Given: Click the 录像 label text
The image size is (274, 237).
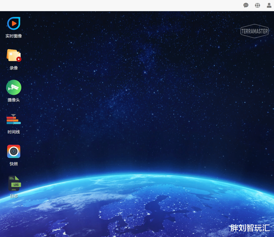Looking at the screenshot, I should [14, 68].
